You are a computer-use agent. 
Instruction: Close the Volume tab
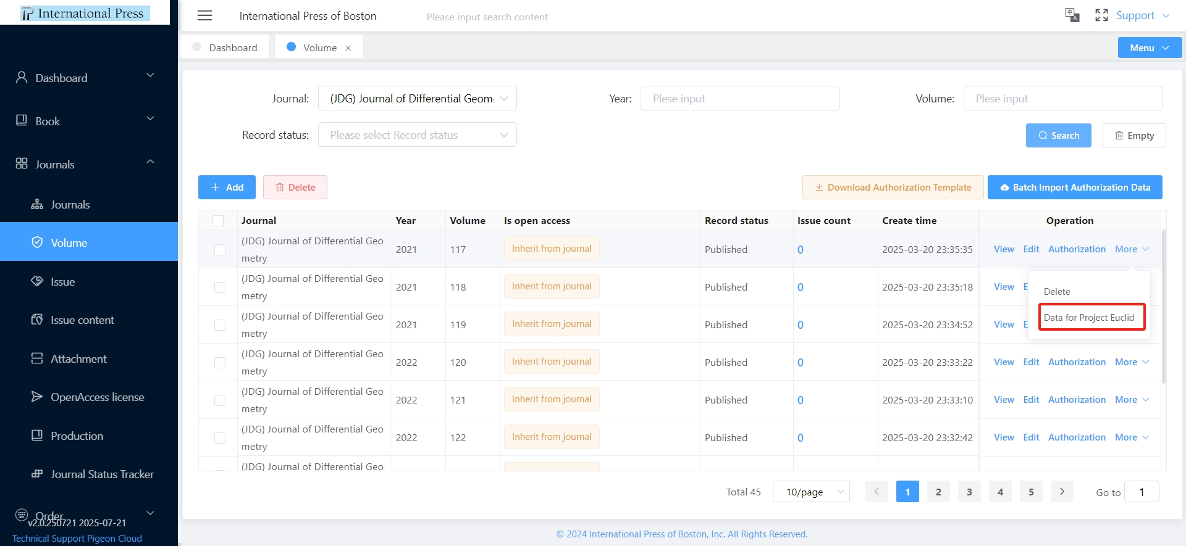[x=348, y=48]
